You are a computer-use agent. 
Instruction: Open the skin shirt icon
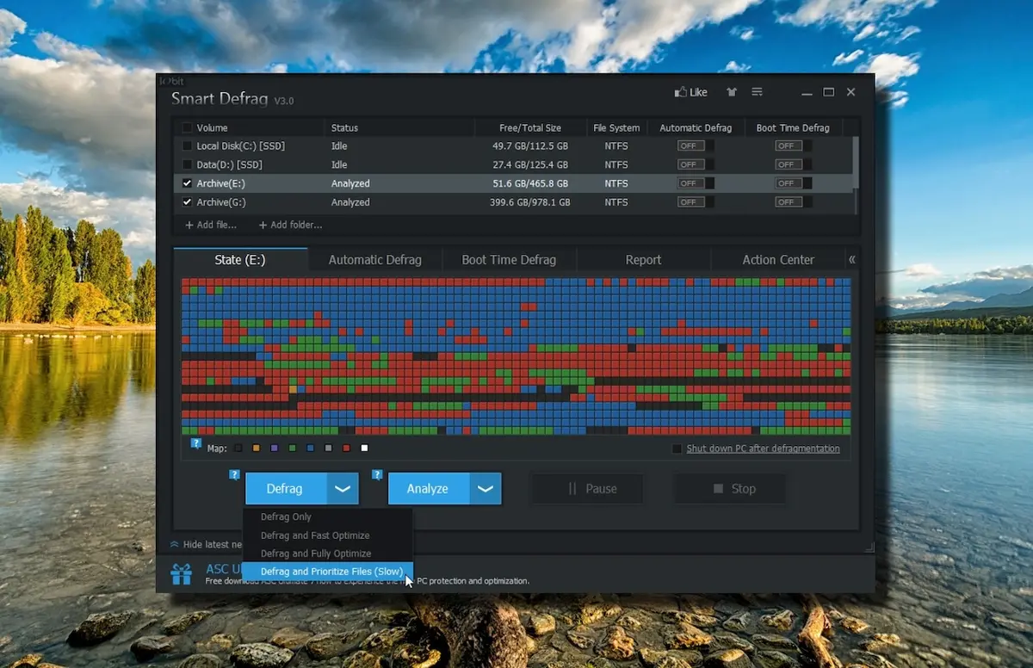(x=732, y=92)
